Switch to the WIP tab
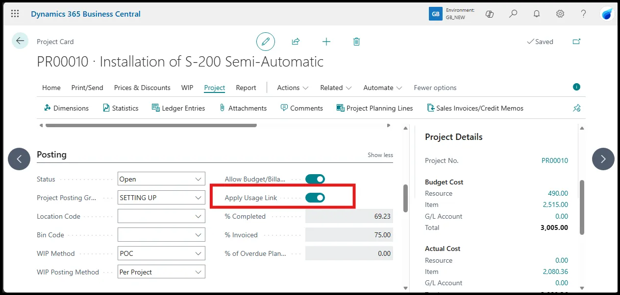The height and width of the screenshot is (295, 620). click(x=187, y=88)
